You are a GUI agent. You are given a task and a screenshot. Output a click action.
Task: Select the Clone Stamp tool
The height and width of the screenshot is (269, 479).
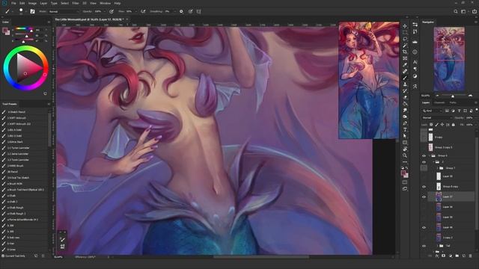point(405,84)
